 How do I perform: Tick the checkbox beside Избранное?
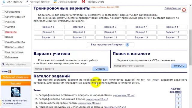(3, 57)
